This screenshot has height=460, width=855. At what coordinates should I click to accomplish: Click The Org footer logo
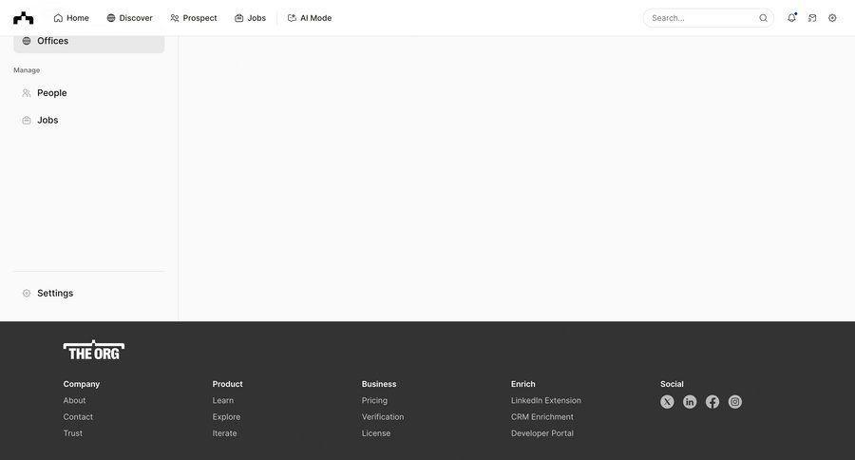click(x=94, y=351)
